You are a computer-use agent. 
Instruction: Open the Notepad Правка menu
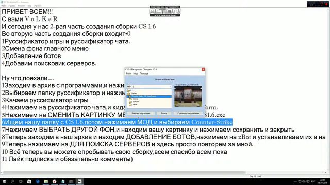pyautogui.click(x=12, y=6)
